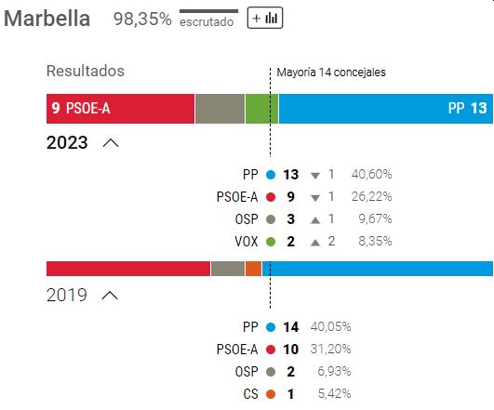The image size is (494, 410).
Task: Select the green VOX segment in 2023 bar
Action: coord(261,109)
